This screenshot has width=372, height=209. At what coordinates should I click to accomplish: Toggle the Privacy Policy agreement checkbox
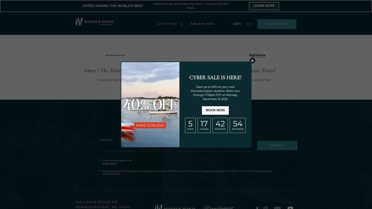(x=100, y=160)
